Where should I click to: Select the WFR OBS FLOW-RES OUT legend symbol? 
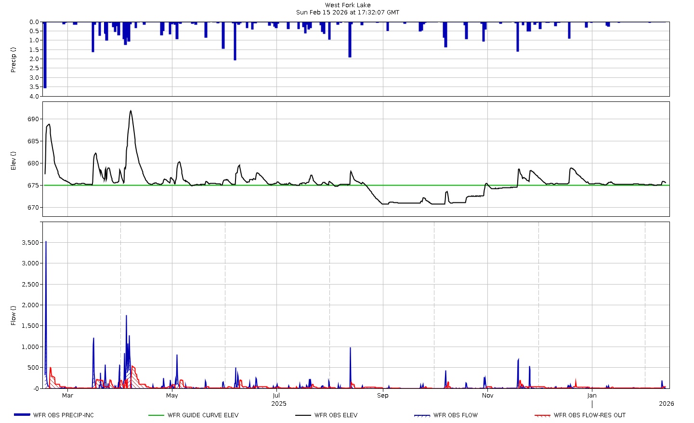pyautogui.click(x=543, y=415)
